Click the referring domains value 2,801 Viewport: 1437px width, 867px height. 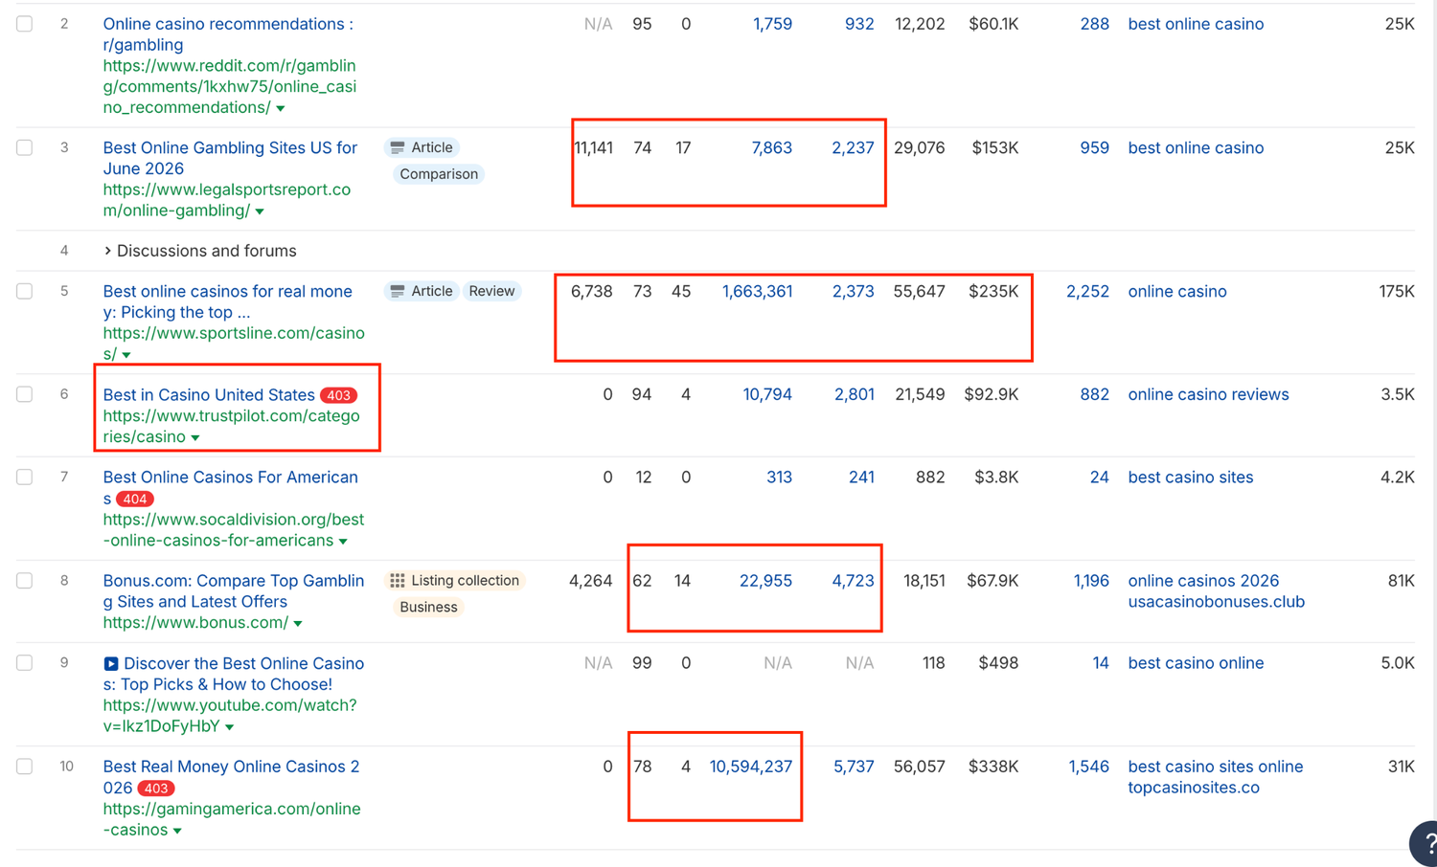tap(854, 394)
